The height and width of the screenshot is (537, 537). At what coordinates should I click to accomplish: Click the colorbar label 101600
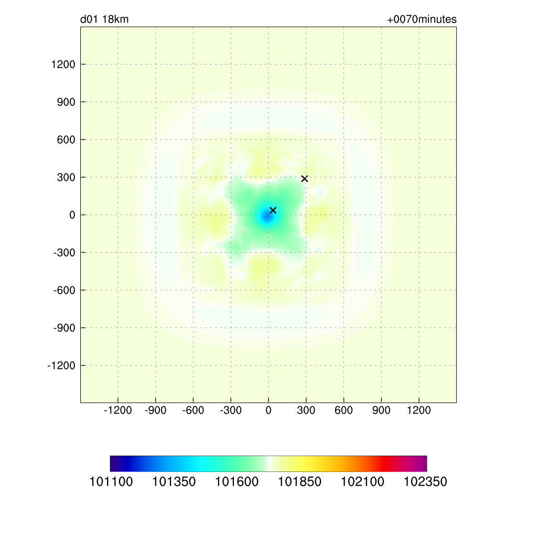237,482
